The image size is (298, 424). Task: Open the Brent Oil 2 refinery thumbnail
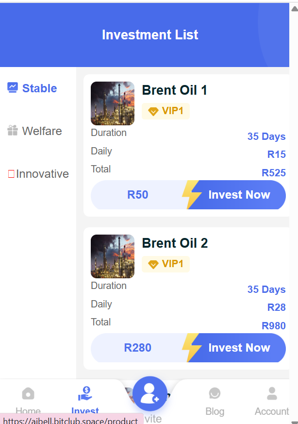pyautogui.click(x=113, y=256)
